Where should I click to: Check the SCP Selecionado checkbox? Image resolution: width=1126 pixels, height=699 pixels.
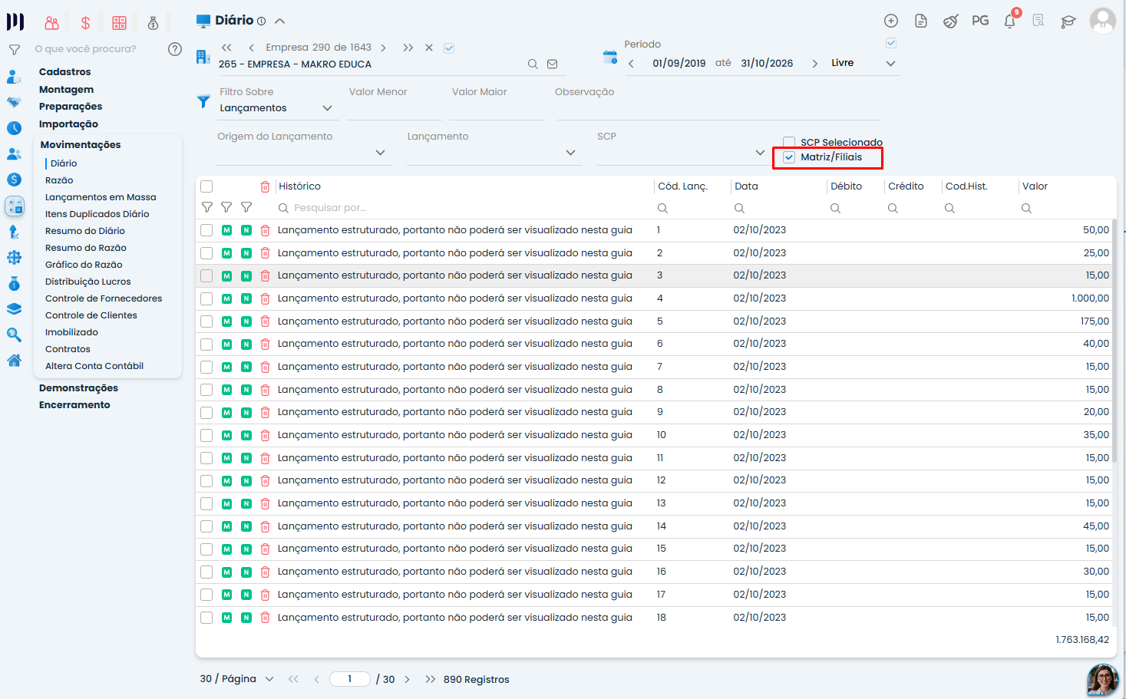click(789, 142)
